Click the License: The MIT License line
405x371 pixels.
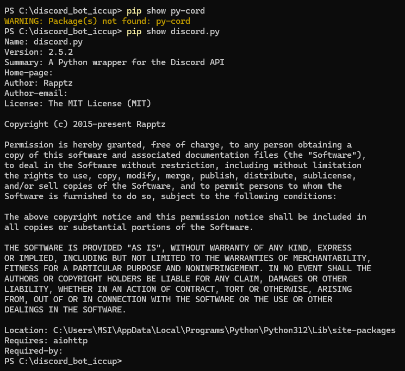78,104
